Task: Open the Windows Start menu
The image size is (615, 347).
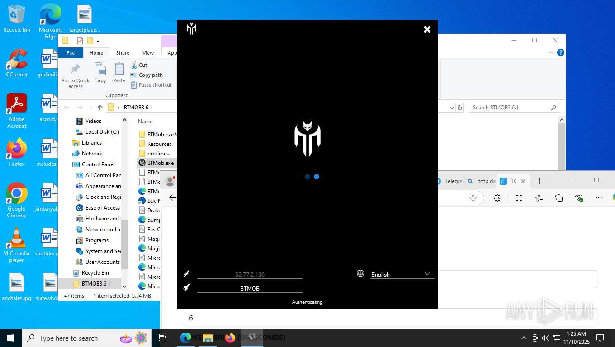Action: (11, 338)
